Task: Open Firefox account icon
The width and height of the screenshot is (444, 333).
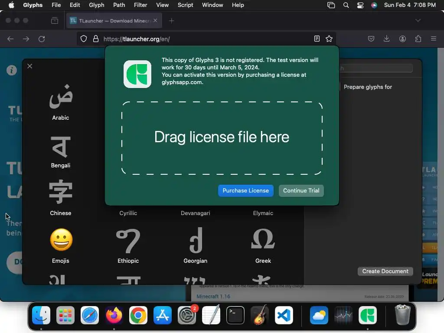Action: (x=402, y=39)
